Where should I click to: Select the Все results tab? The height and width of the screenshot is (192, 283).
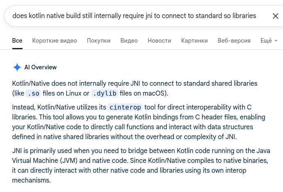coord(17,41)
